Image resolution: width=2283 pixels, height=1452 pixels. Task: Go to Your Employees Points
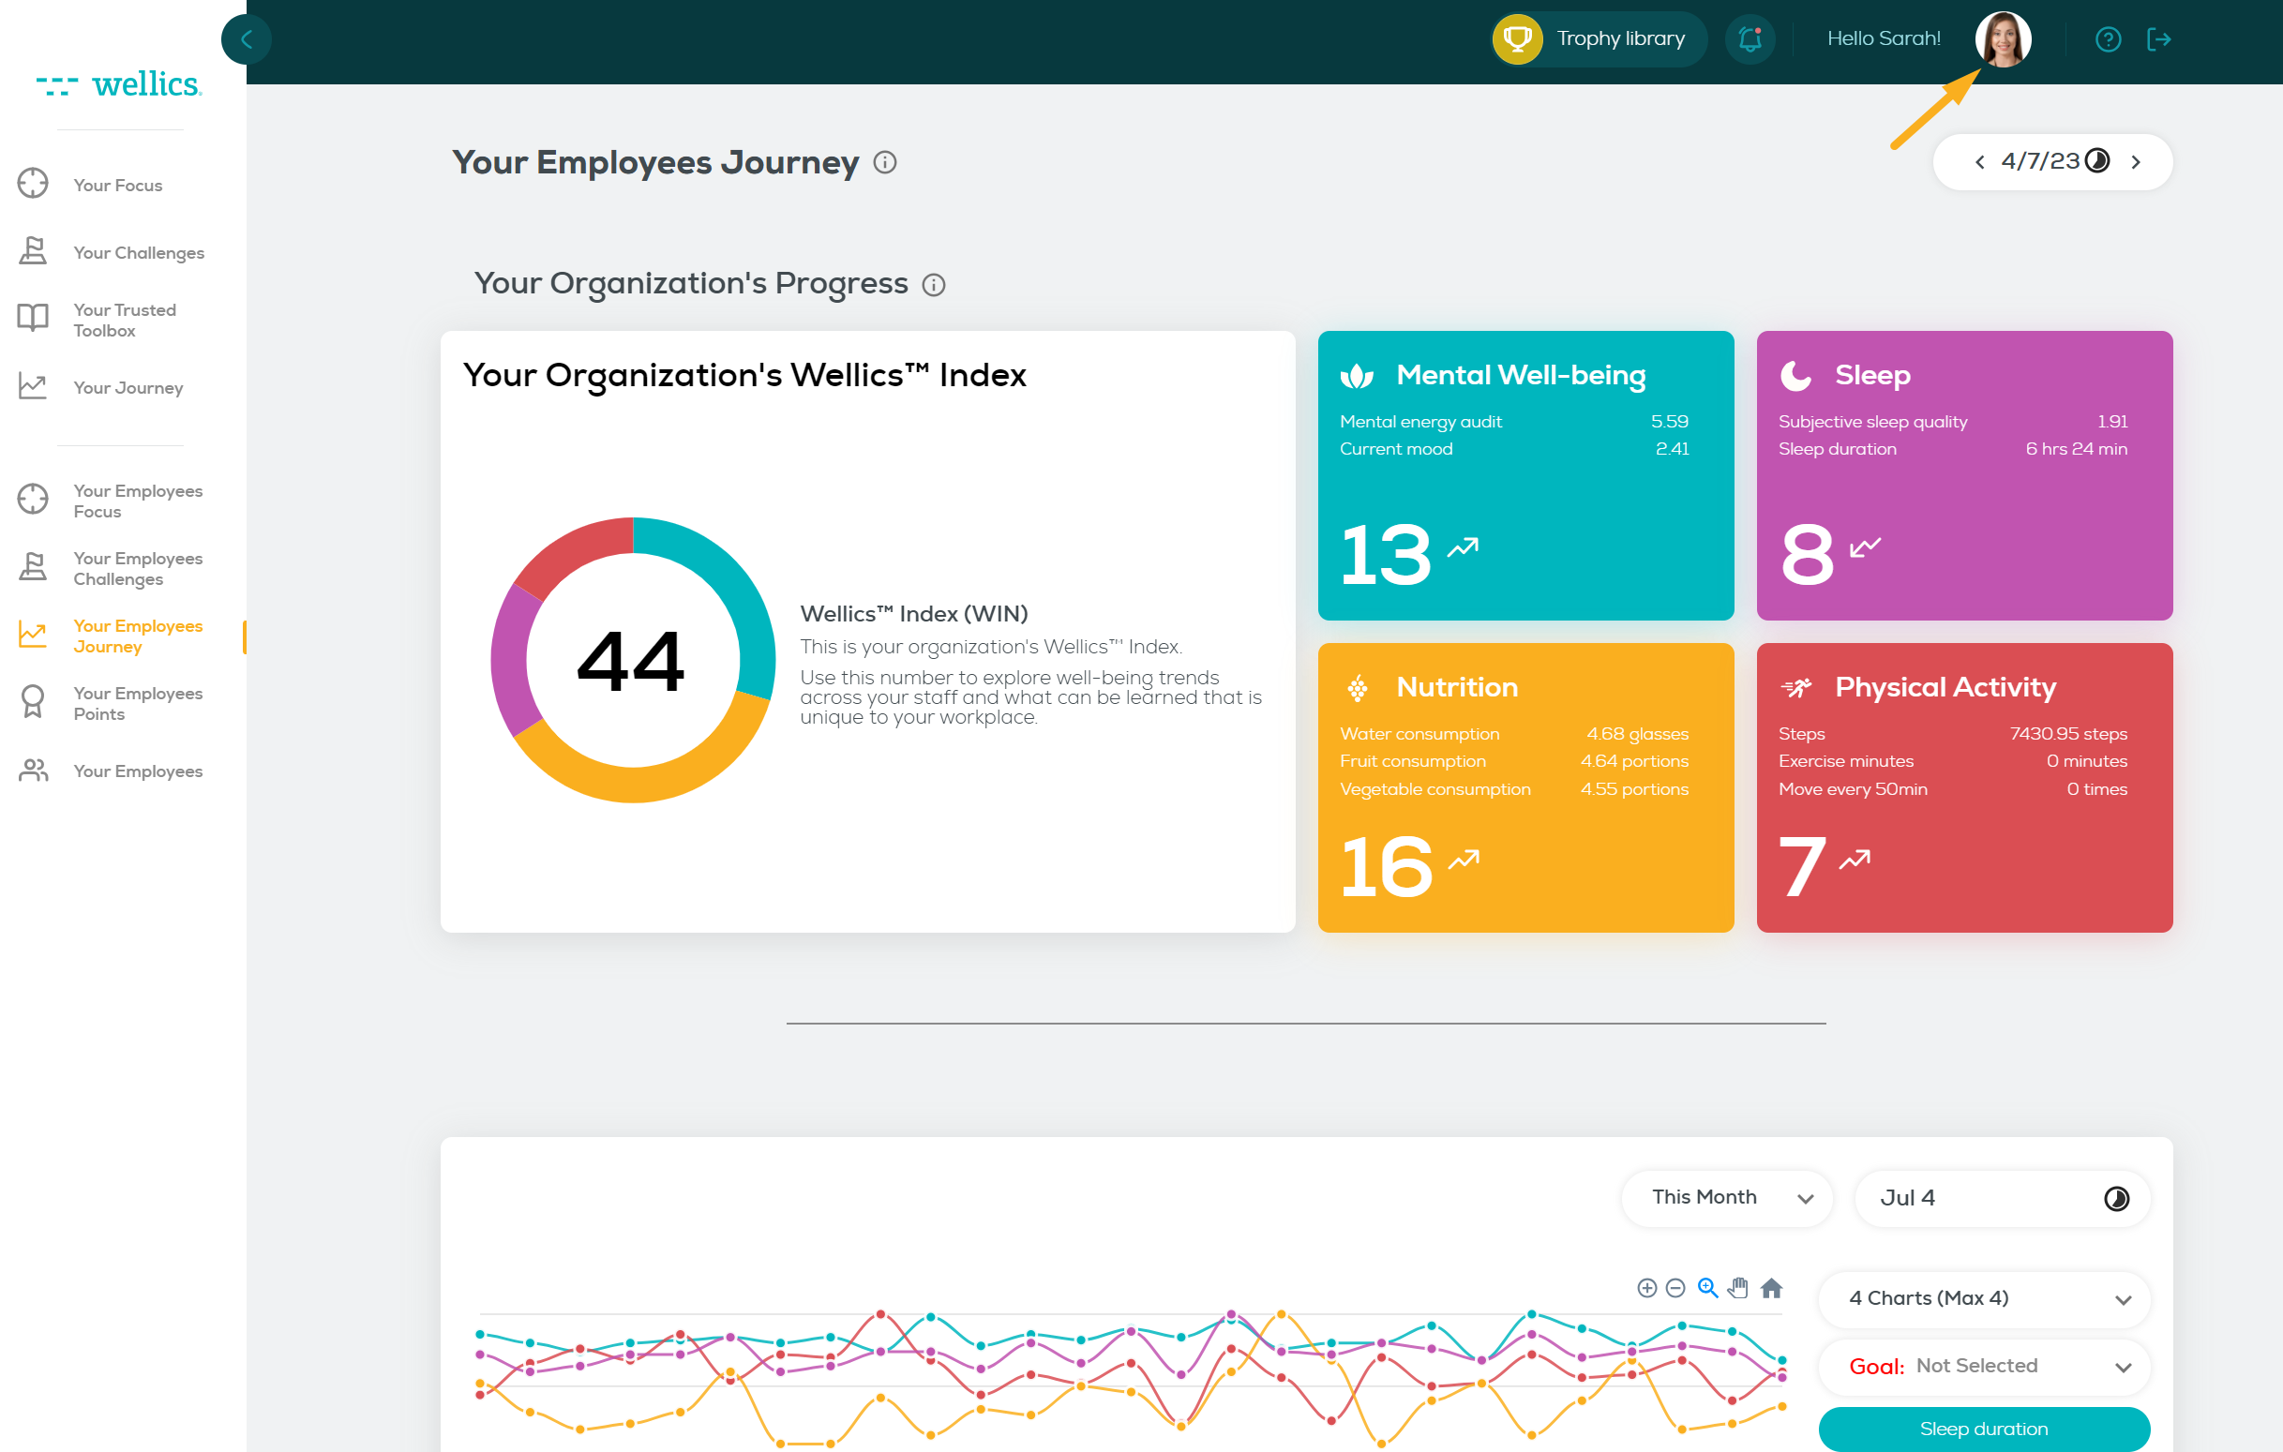(x=138, y=703)
